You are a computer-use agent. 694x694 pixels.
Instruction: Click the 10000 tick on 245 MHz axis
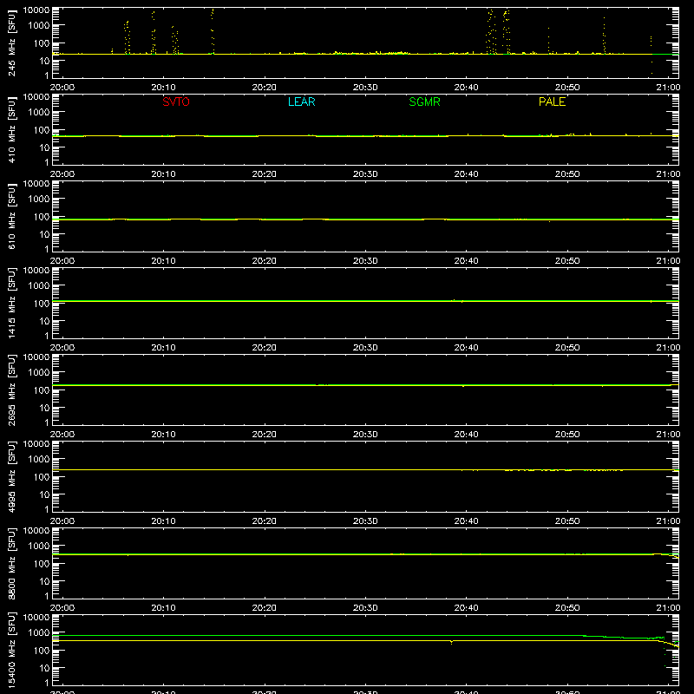click(x=36, y=10)
